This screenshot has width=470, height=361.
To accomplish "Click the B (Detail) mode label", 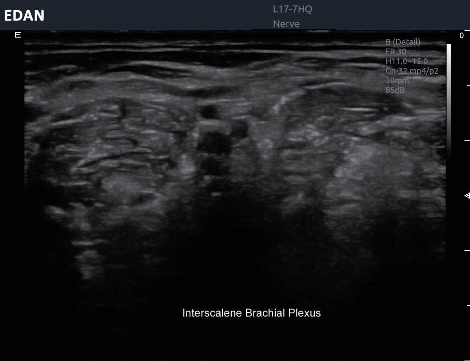I will (403, 42).
